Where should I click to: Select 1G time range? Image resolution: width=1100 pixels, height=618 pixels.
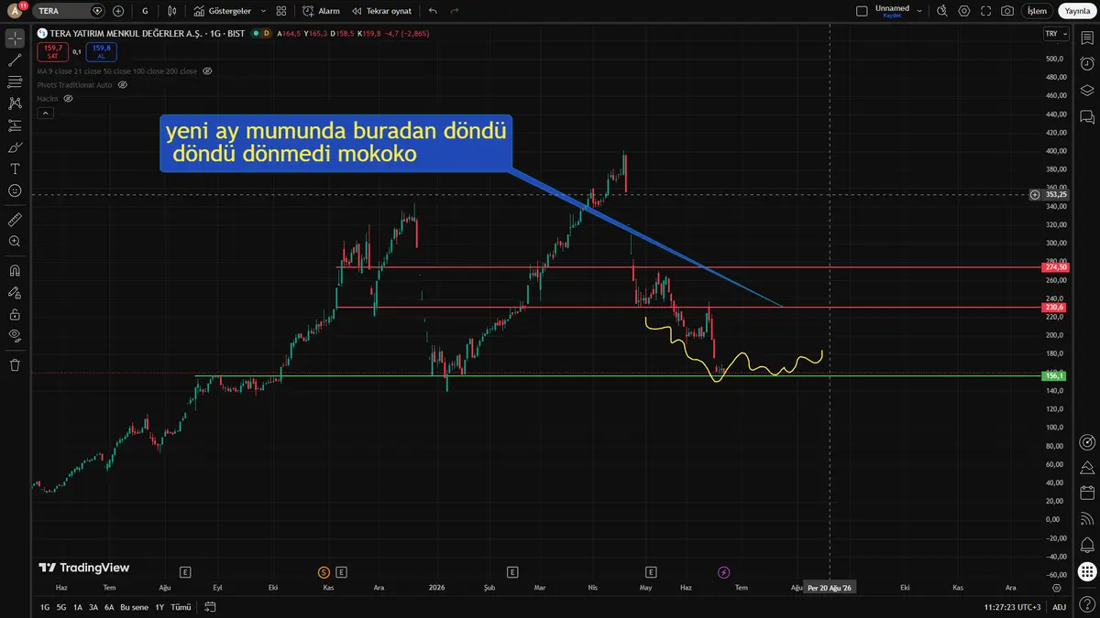[45, 607]
